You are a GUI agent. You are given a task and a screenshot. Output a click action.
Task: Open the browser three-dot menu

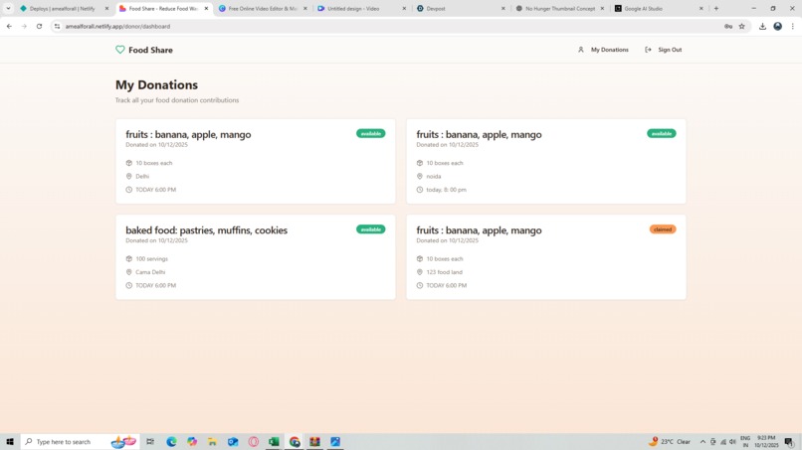click(x=792, y=26)
